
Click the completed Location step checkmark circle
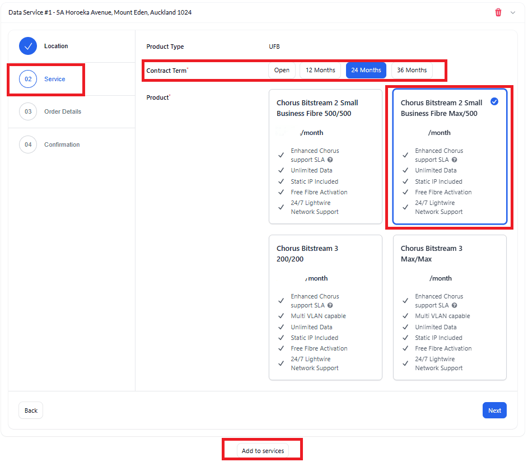(x=28, y=46)
